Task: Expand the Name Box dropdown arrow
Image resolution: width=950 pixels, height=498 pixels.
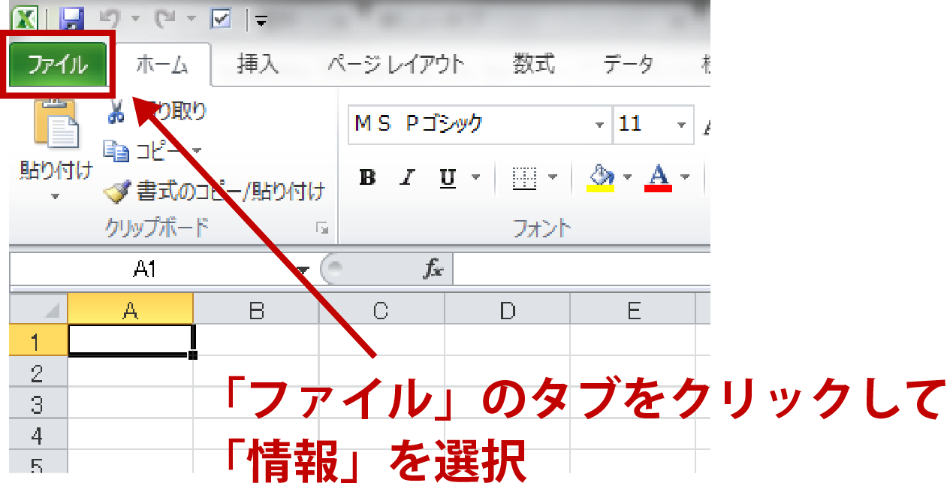Action: coord(303,270)
